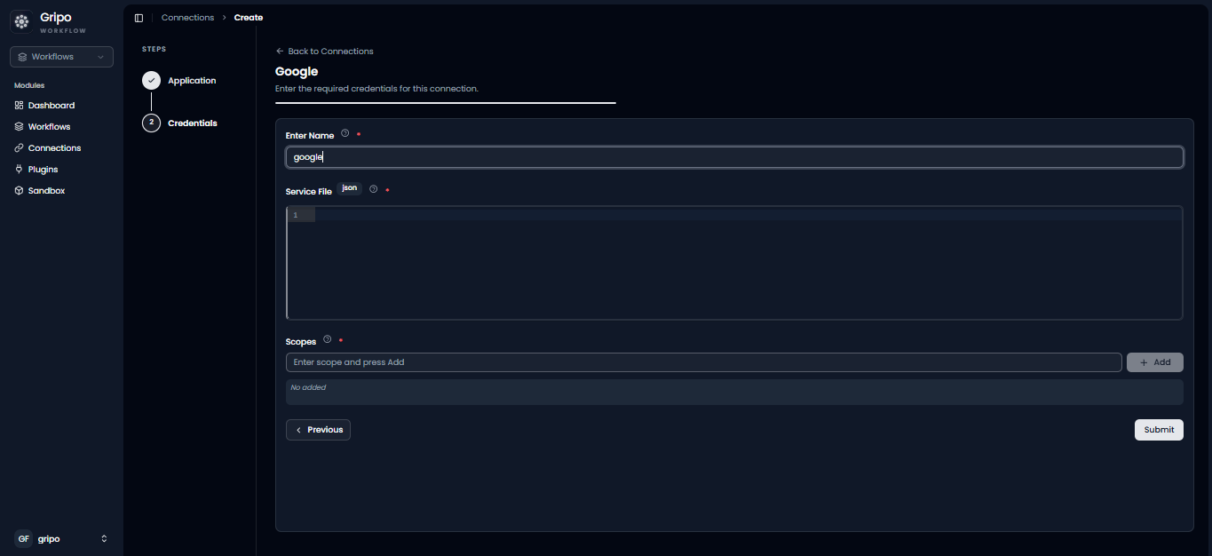Image resolution: width=1212 pixels, height=556 pixels.
Task: Open the Dashboard module
Action: coord(51,106)
